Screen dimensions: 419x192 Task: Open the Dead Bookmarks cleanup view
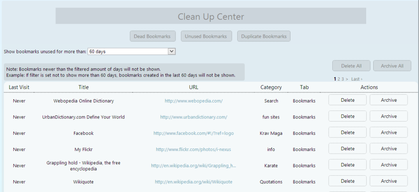153,37
